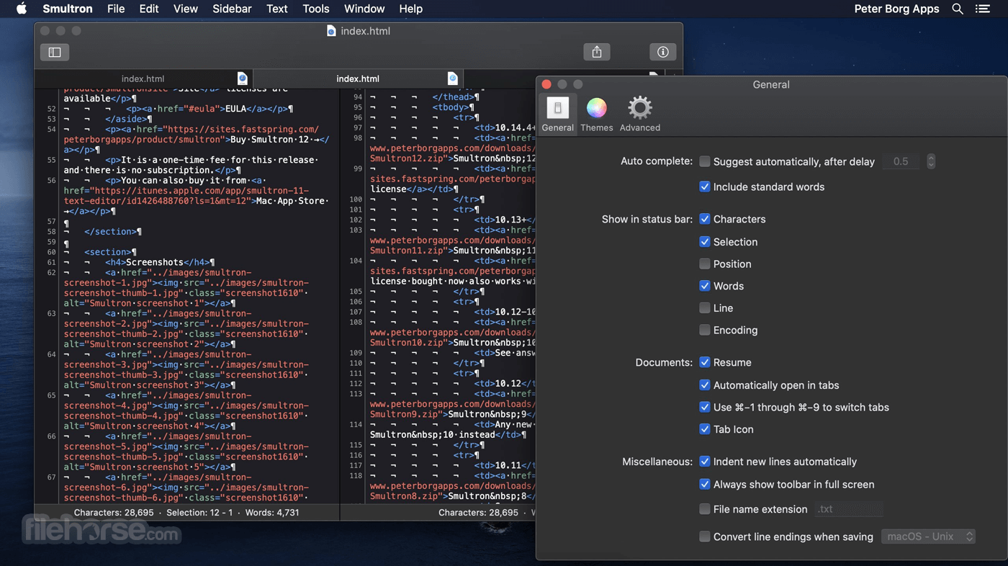Viewport: 1008px width, 566px height.
Task: Close the General preferences window
Action: point(546,84)
